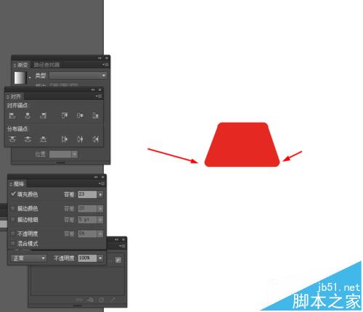Image resolution: width=363 pixels, height=312 pixels.
Task: Open the opacity tolerance arrow in Magic Wand
Action: click(x=100, y=234)
